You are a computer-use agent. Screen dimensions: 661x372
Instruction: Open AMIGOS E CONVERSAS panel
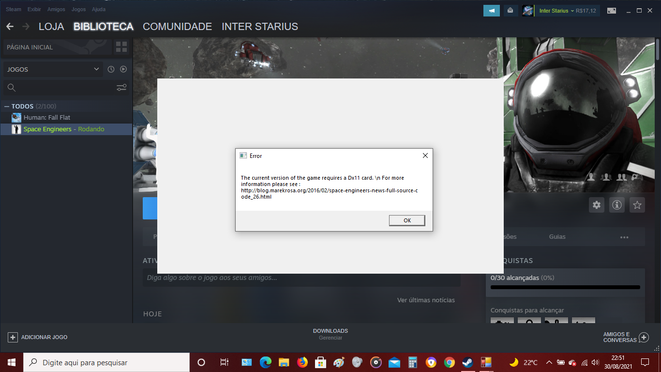[x=626, y=337]
